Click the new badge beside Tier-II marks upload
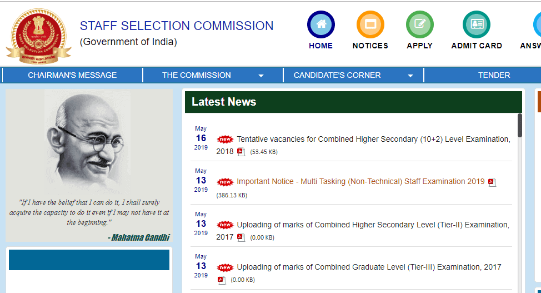 (225, 225)
